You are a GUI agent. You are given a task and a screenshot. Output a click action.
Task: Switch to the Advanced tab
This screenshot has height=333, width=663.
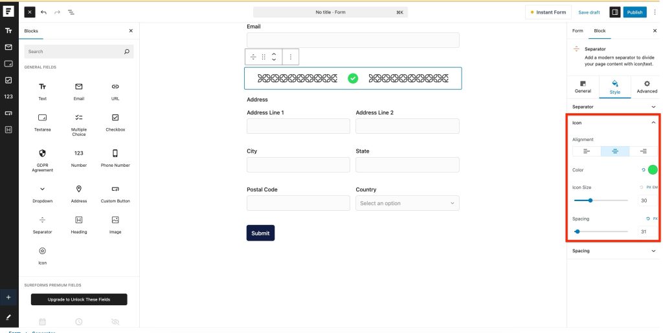pyautogui.click(x=646, y=87)
